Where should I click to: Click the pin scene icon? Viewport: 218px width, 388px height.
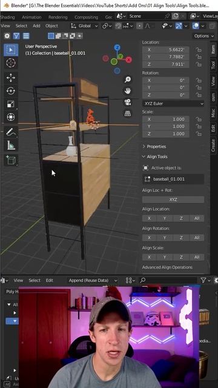coord(168,16)
